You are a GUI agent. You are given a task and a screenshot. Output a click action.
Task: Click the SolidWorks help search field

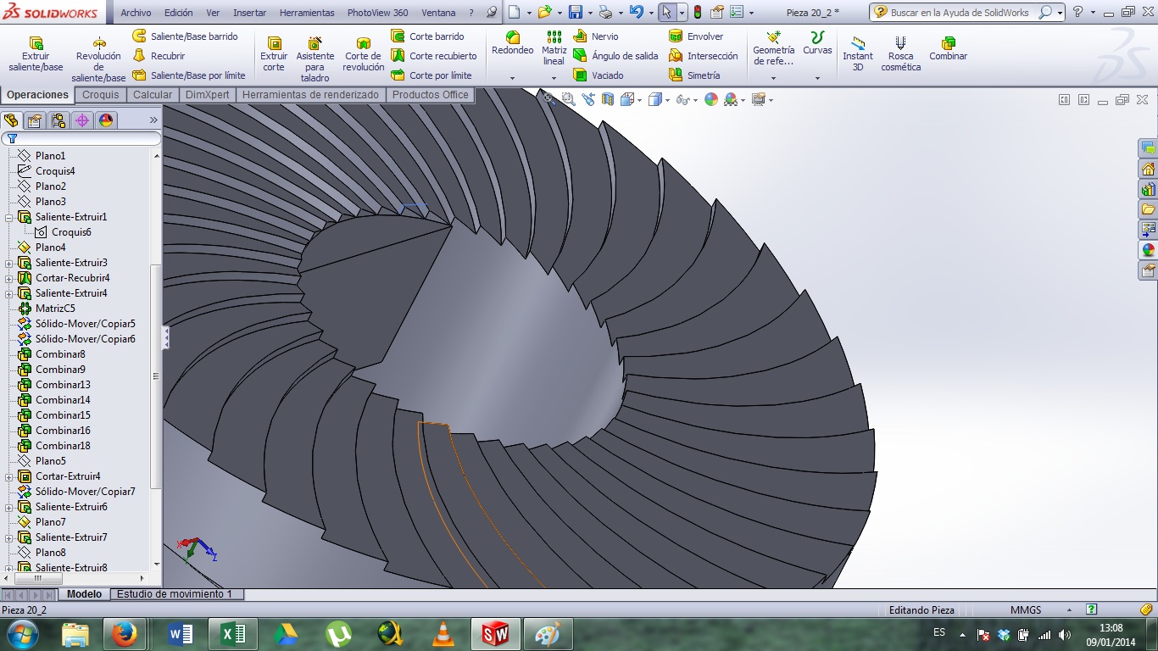[x=960, y=13]
